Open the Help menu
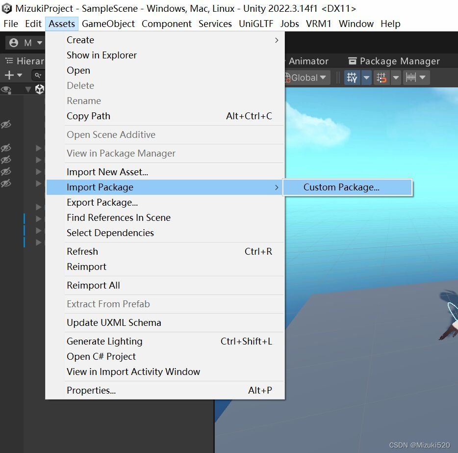The height and width of the screenshot is (453, 458). pos(390,24)
